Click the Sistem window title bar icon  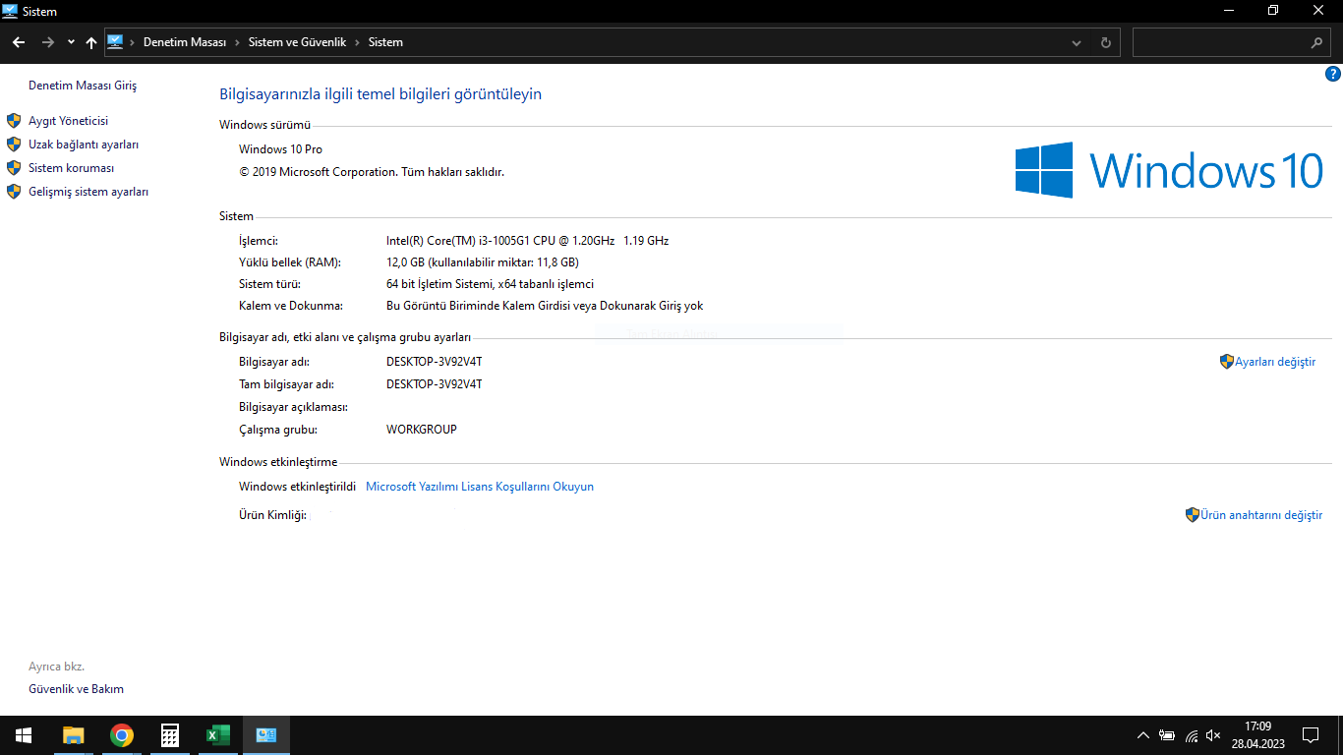tap(11, 11)
